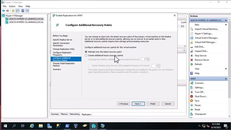The image size is (231, 130).
Task: Click the Next button in wizard
Action: coord(138,104)
